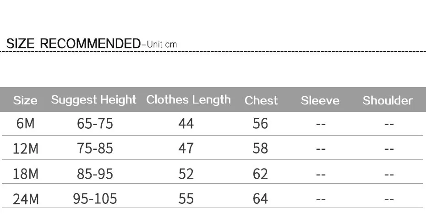Select the 6M size row label

(26, 123)
